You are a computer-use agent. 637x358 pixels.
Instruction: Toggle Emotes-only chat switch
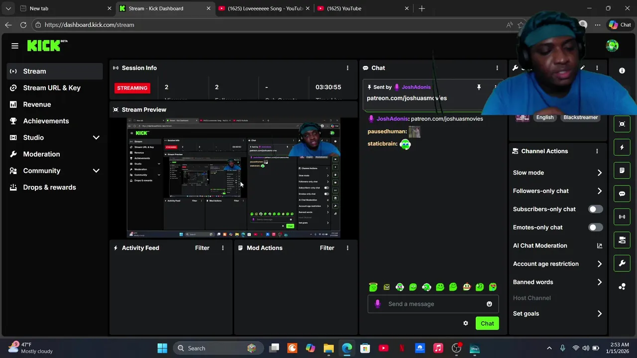595,227
